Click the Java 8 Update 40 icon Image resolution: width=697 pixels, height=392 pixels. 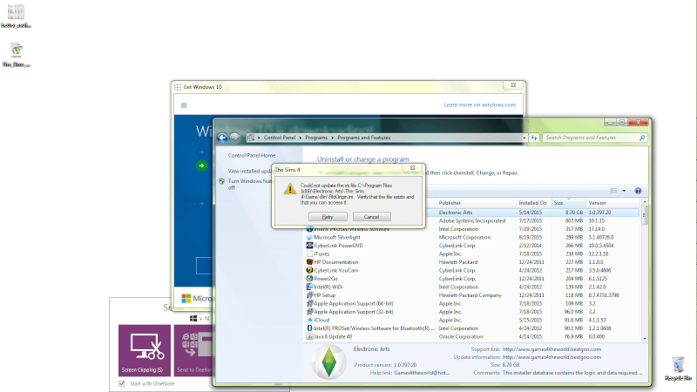(309, 336)
